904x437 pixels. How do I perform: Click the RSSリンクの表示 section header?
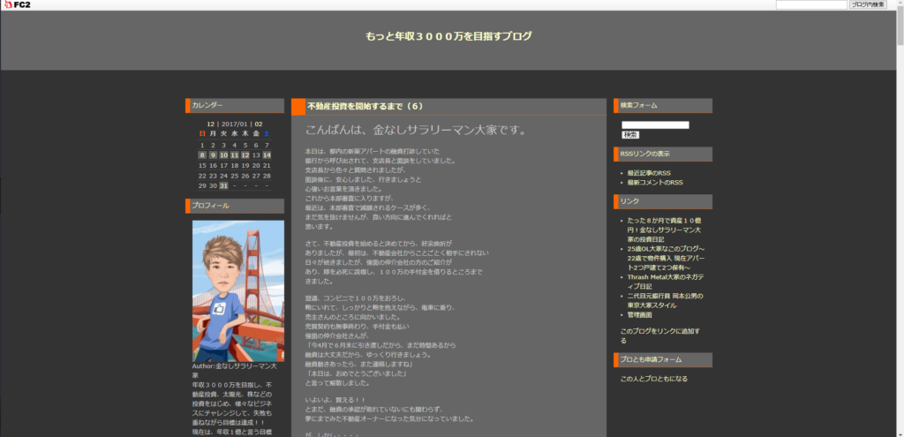tap(662, 154)
